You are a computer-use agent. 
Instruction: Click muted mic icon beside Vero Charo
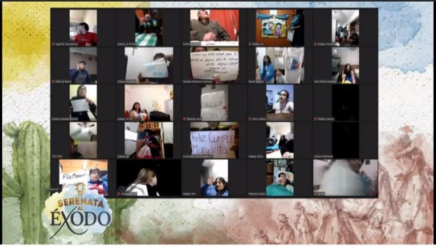click(x=249, y=119)
